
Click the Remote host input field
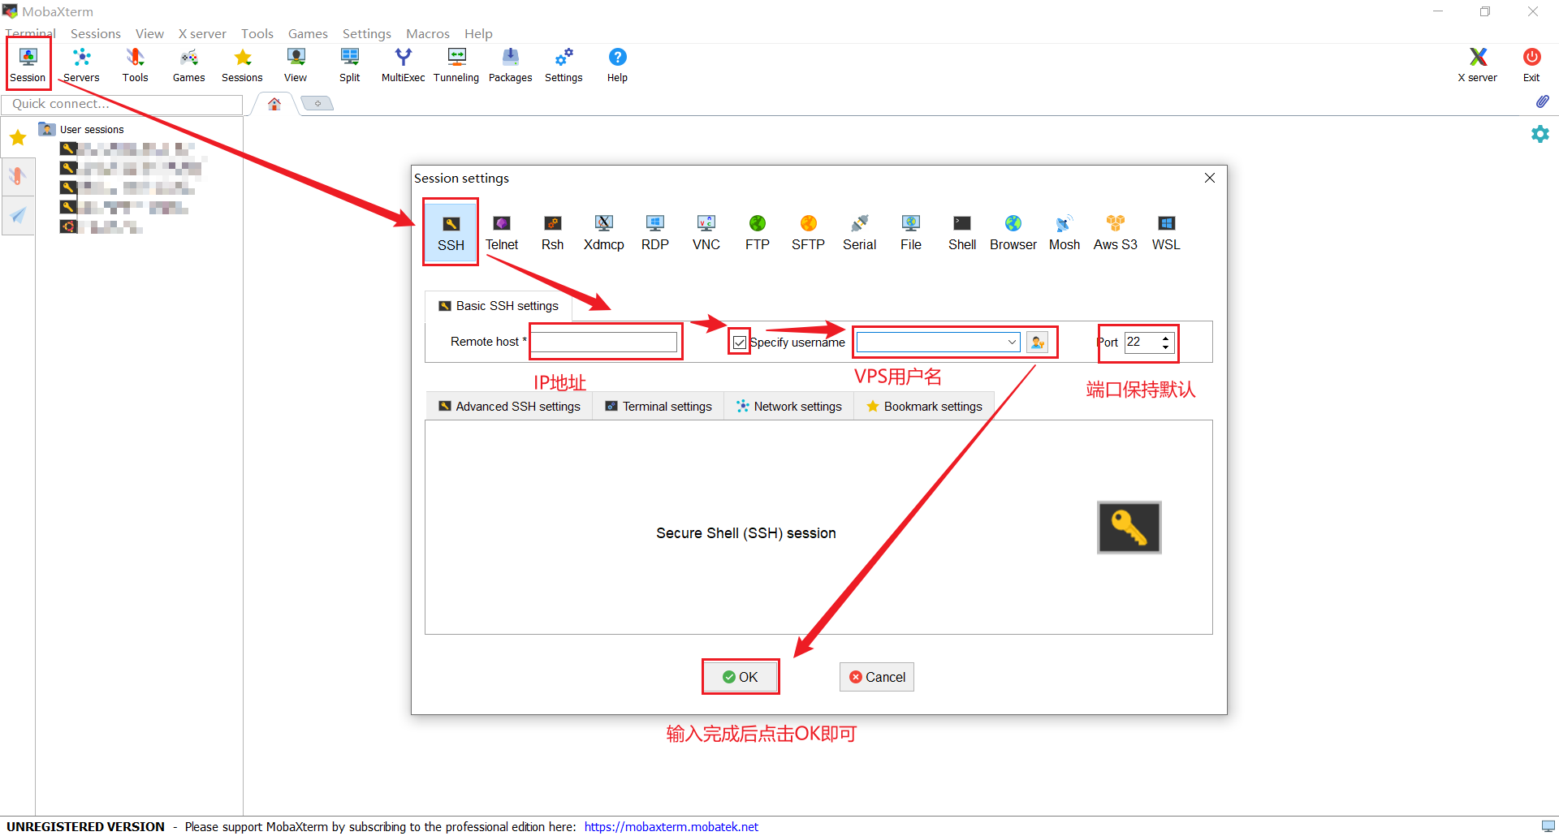(x=605, y=343)
